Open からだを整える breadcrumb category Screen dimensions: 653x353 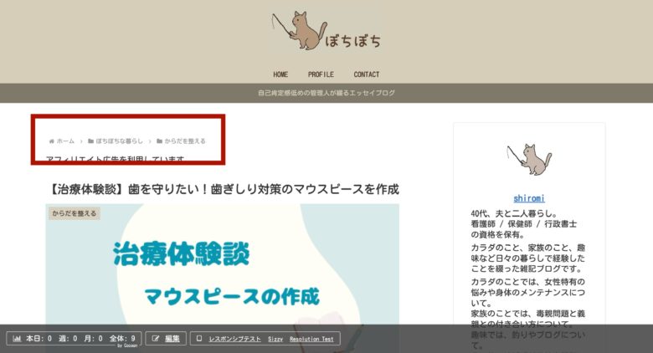185,141
